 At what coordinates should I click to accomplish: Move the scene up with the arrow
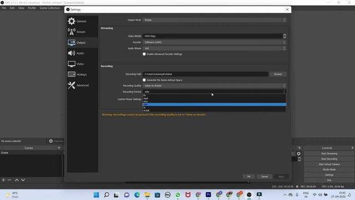pyautogui.click(x=17, y=180)
